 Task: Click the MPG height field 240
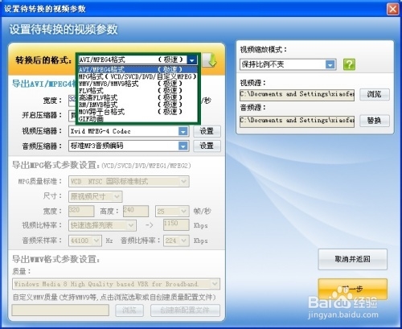click(x=136, y=211)
